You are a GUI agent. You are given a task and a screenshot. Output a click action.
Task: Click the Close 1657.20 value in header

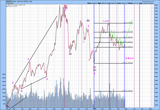pos(122,3)
